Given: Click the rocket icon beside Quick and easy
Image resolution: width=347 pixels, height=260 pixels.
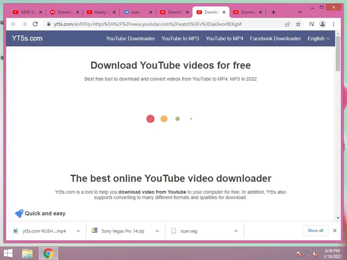Looking at the screenshot, I should (x=19, y=213).
